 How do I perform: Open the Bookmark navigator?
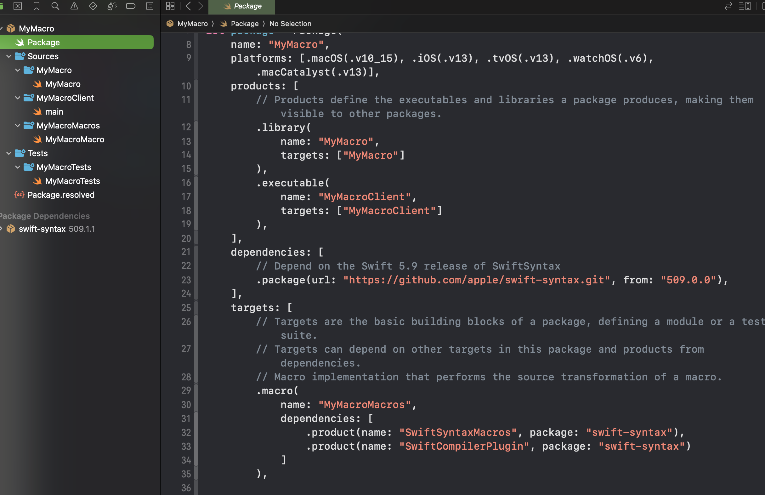pyautogui.click(x=36, y=6)
